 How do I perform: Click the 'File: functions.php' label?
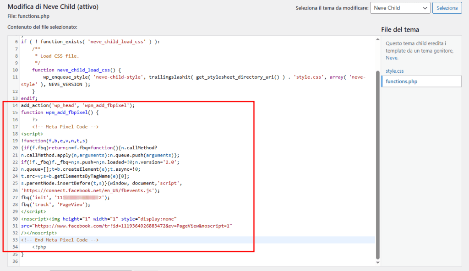click(x=28, y=16)
